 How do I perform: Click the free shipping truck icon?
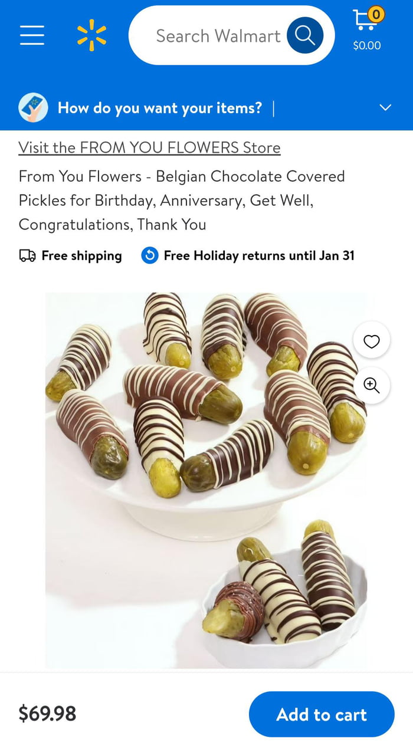point(26,255)
